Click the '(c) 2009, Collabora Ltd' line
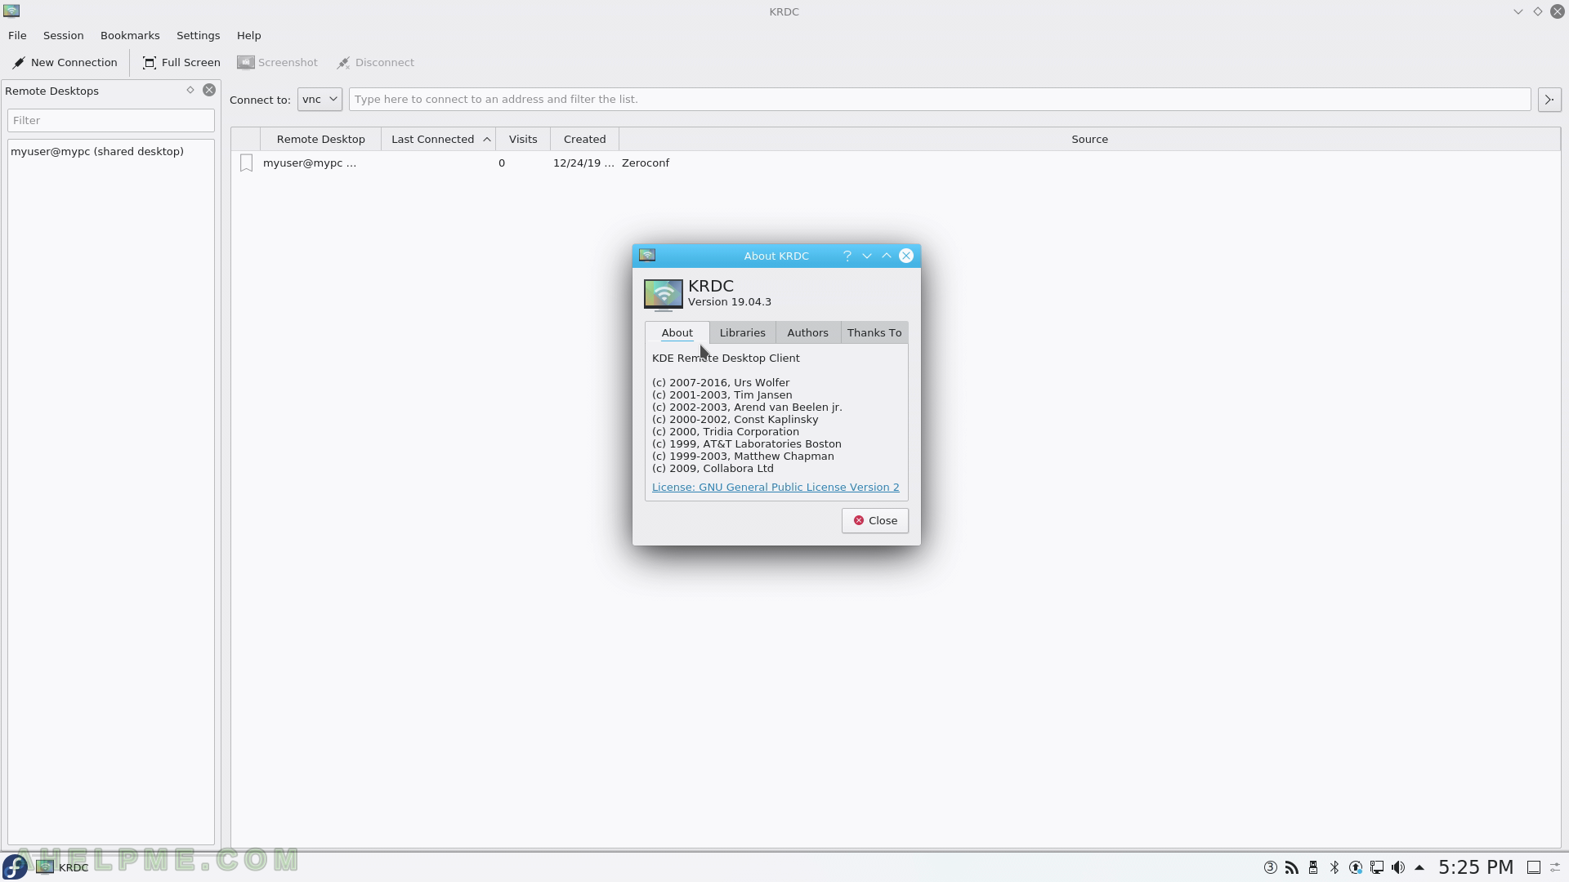Screen dimensions: 1569x882 click(713, 469)
